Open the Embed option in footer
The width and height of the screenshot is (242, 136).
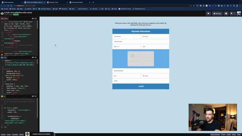click(228, 134)
